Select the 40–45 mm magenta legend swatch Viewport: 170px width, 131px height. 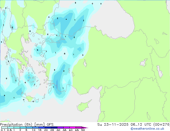73,128
